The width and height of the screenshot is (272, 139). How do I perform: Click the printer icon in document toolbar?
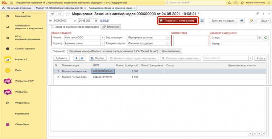click(x=242, y=21)
